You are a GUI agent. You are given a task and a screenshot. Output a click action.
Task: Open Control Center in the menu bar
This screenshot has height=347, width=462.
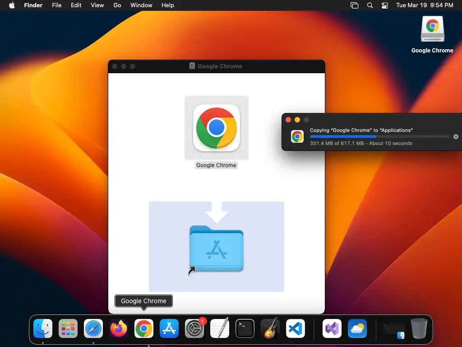(385, 5)
